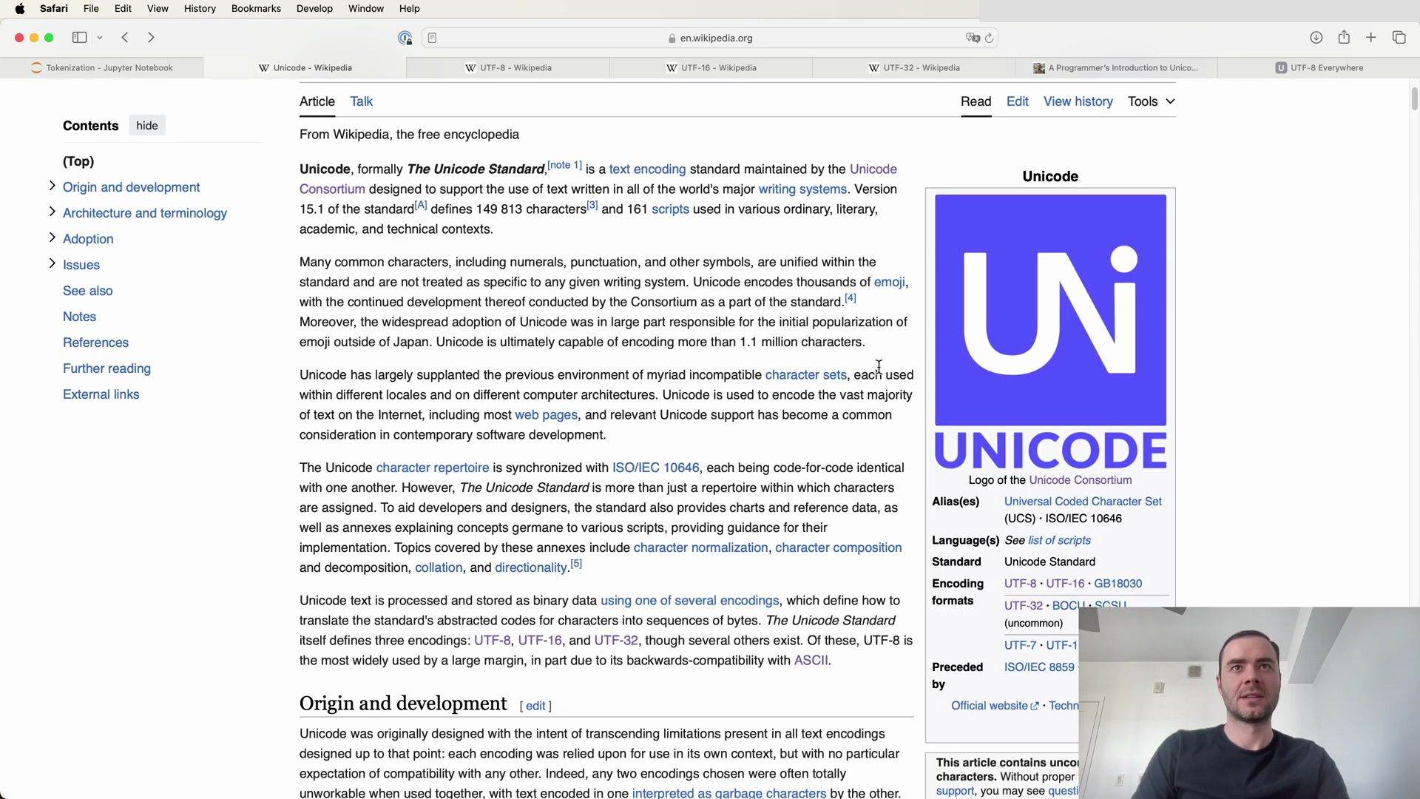Open the Downloads icon
1420x799 pixels.
point(1316,38)
